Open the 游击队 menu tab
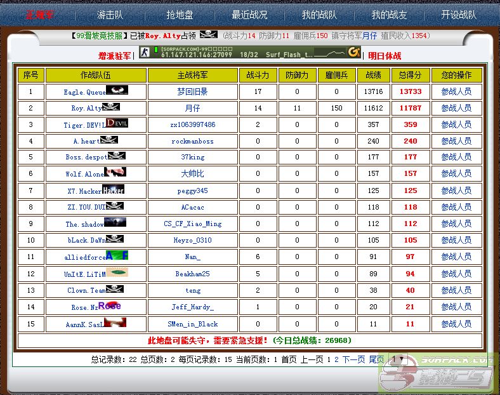 pos(110,14)
